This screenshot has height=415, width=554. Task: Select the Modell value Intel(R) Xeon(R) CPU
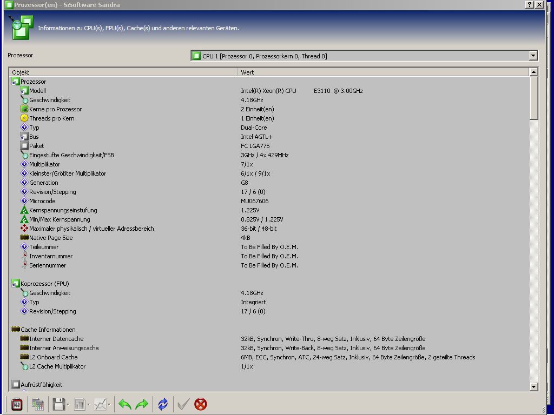point(302,91)
